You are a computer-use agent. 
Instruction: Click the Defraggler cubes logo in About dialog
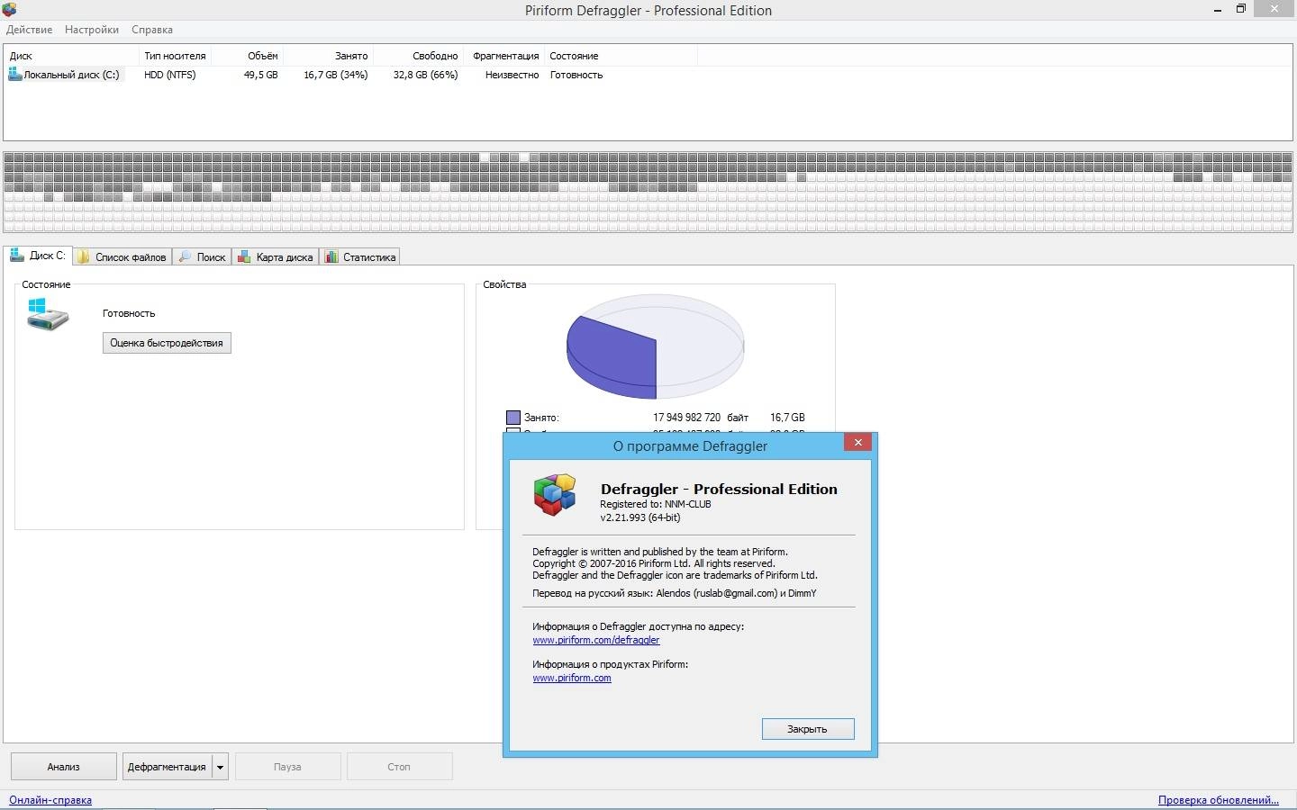tap(555, 495)
